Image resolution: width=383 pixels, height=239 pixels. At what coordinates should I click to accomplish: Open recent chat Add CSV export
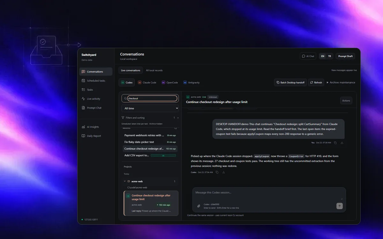point(150,156)
